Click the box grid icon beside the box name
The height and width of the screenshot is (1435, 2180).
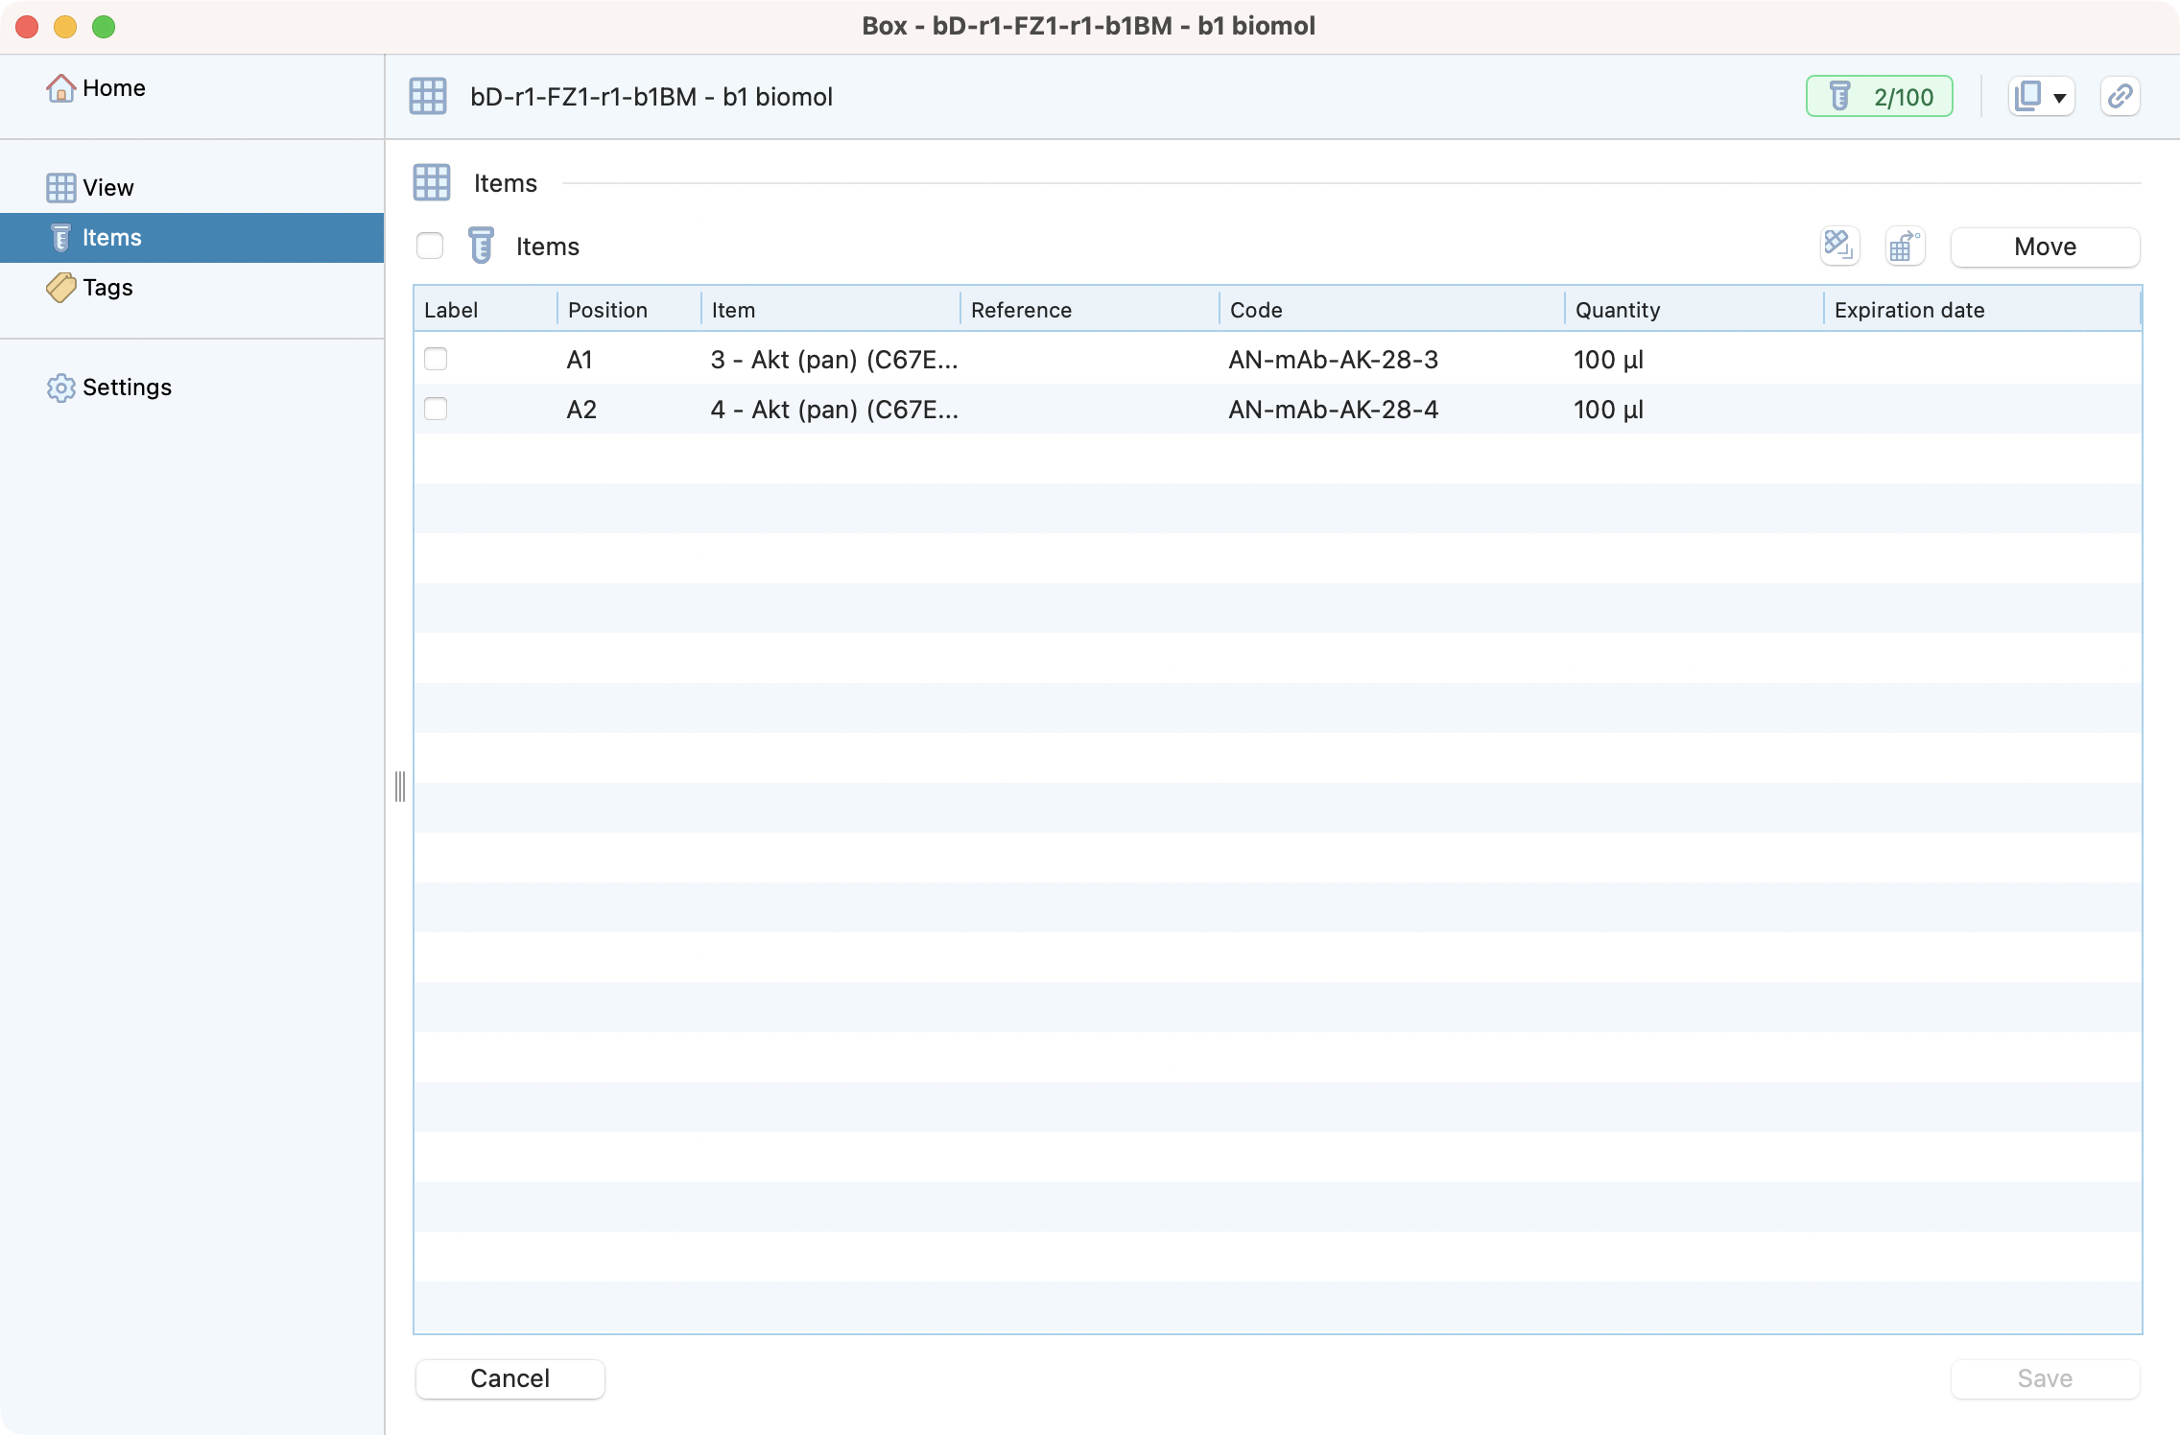[428, 96]
